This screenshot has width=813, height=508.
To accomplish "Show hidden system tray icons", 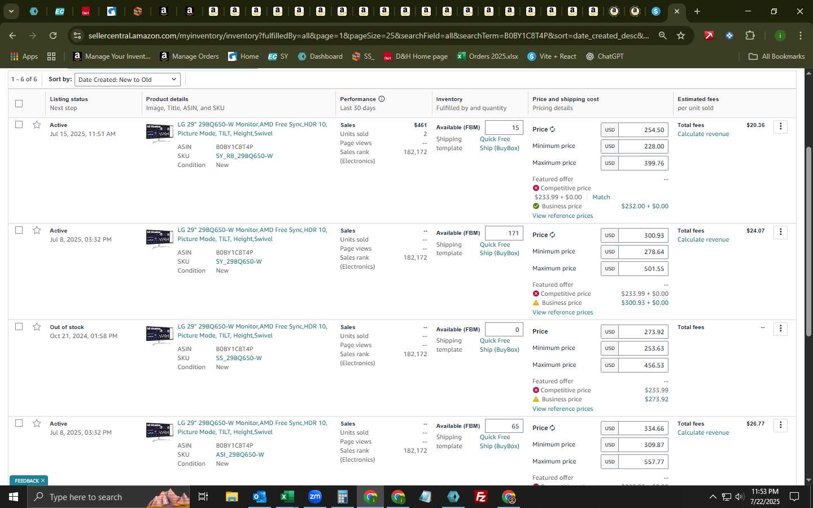I will [x=713, y=497].
